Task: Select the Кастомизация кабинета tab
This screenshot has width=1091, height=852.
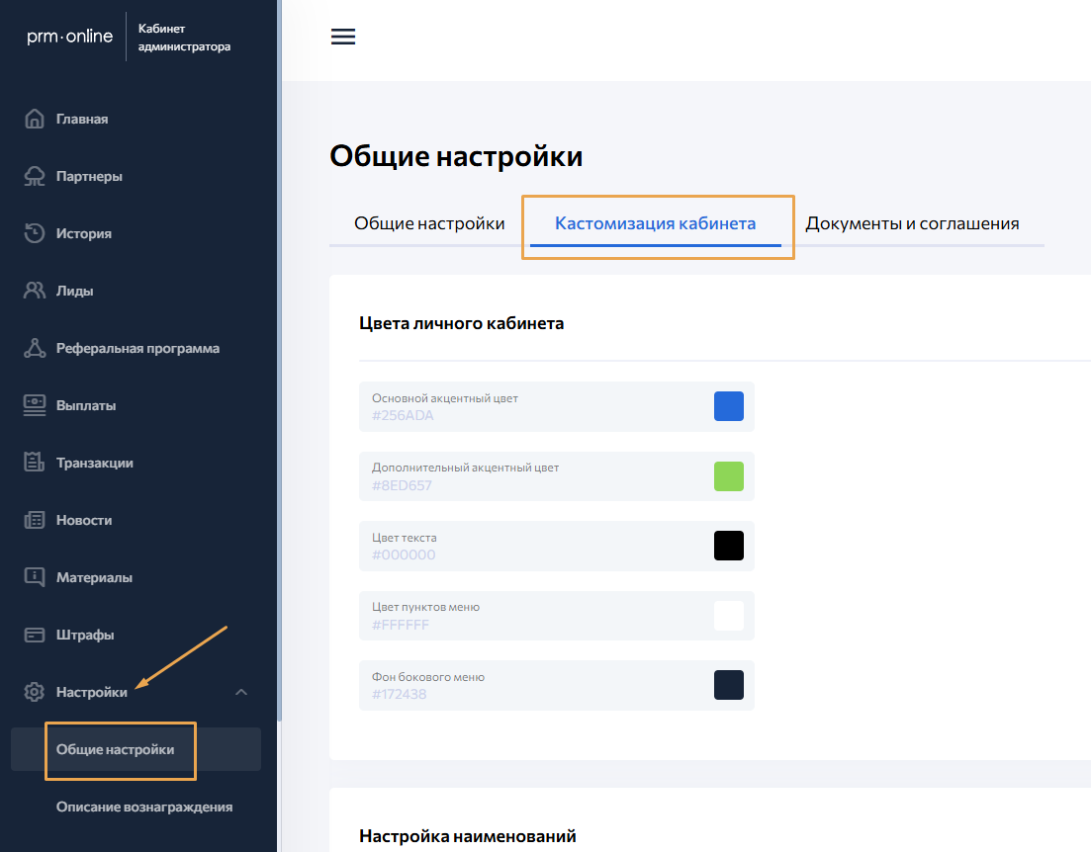Action: pyautogui.click(x=655, y=223)
